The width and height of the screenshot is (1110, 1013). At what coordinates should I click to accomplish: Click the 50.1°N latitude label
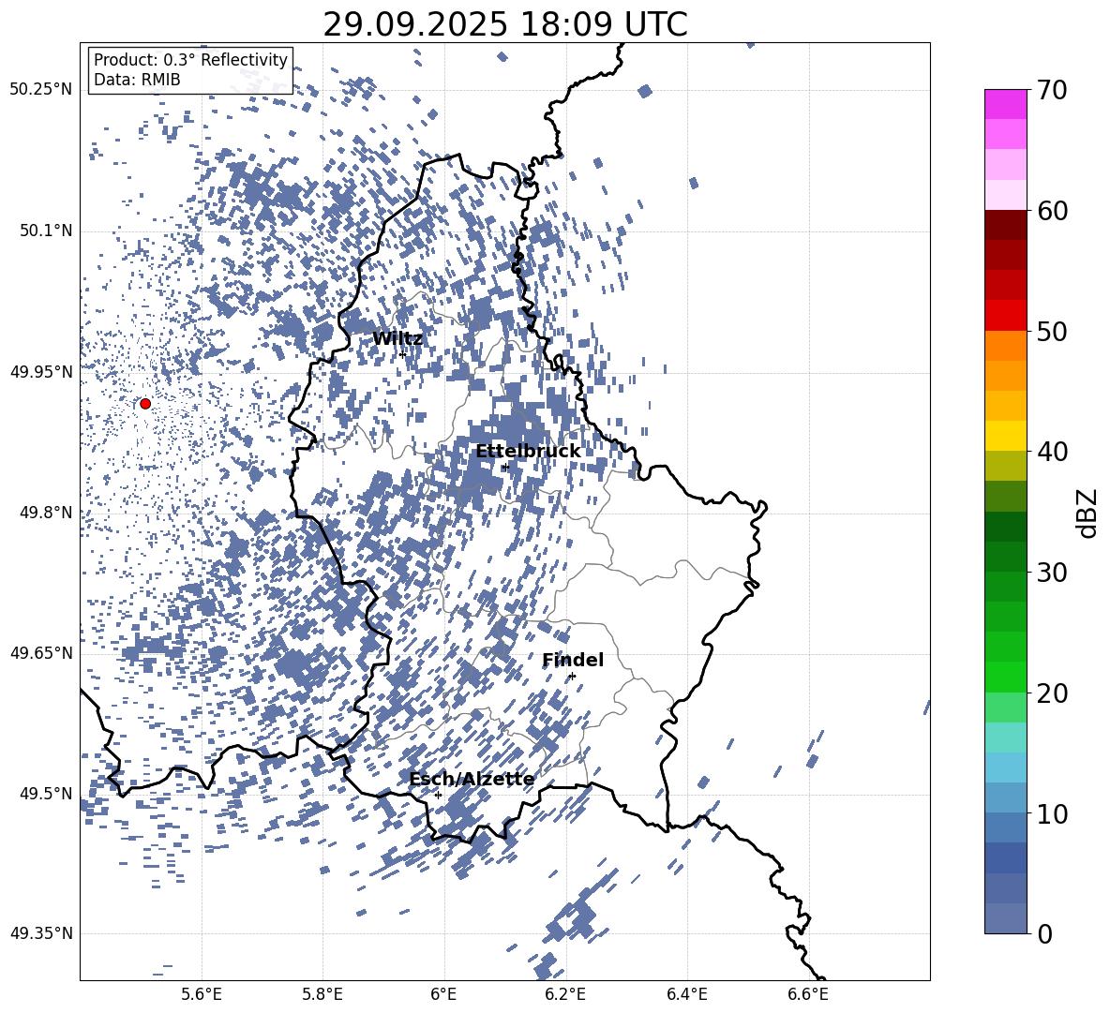pos(47,231)
